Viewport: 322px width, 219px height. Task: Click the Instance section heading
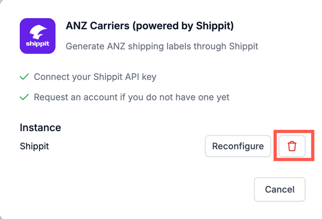click(x=40, y=128)
